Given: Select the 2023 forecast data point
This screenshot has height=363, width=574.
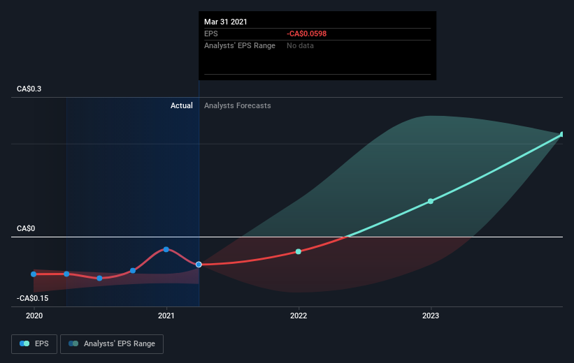Looking at the screenshot, I should (x=431, y=202).
